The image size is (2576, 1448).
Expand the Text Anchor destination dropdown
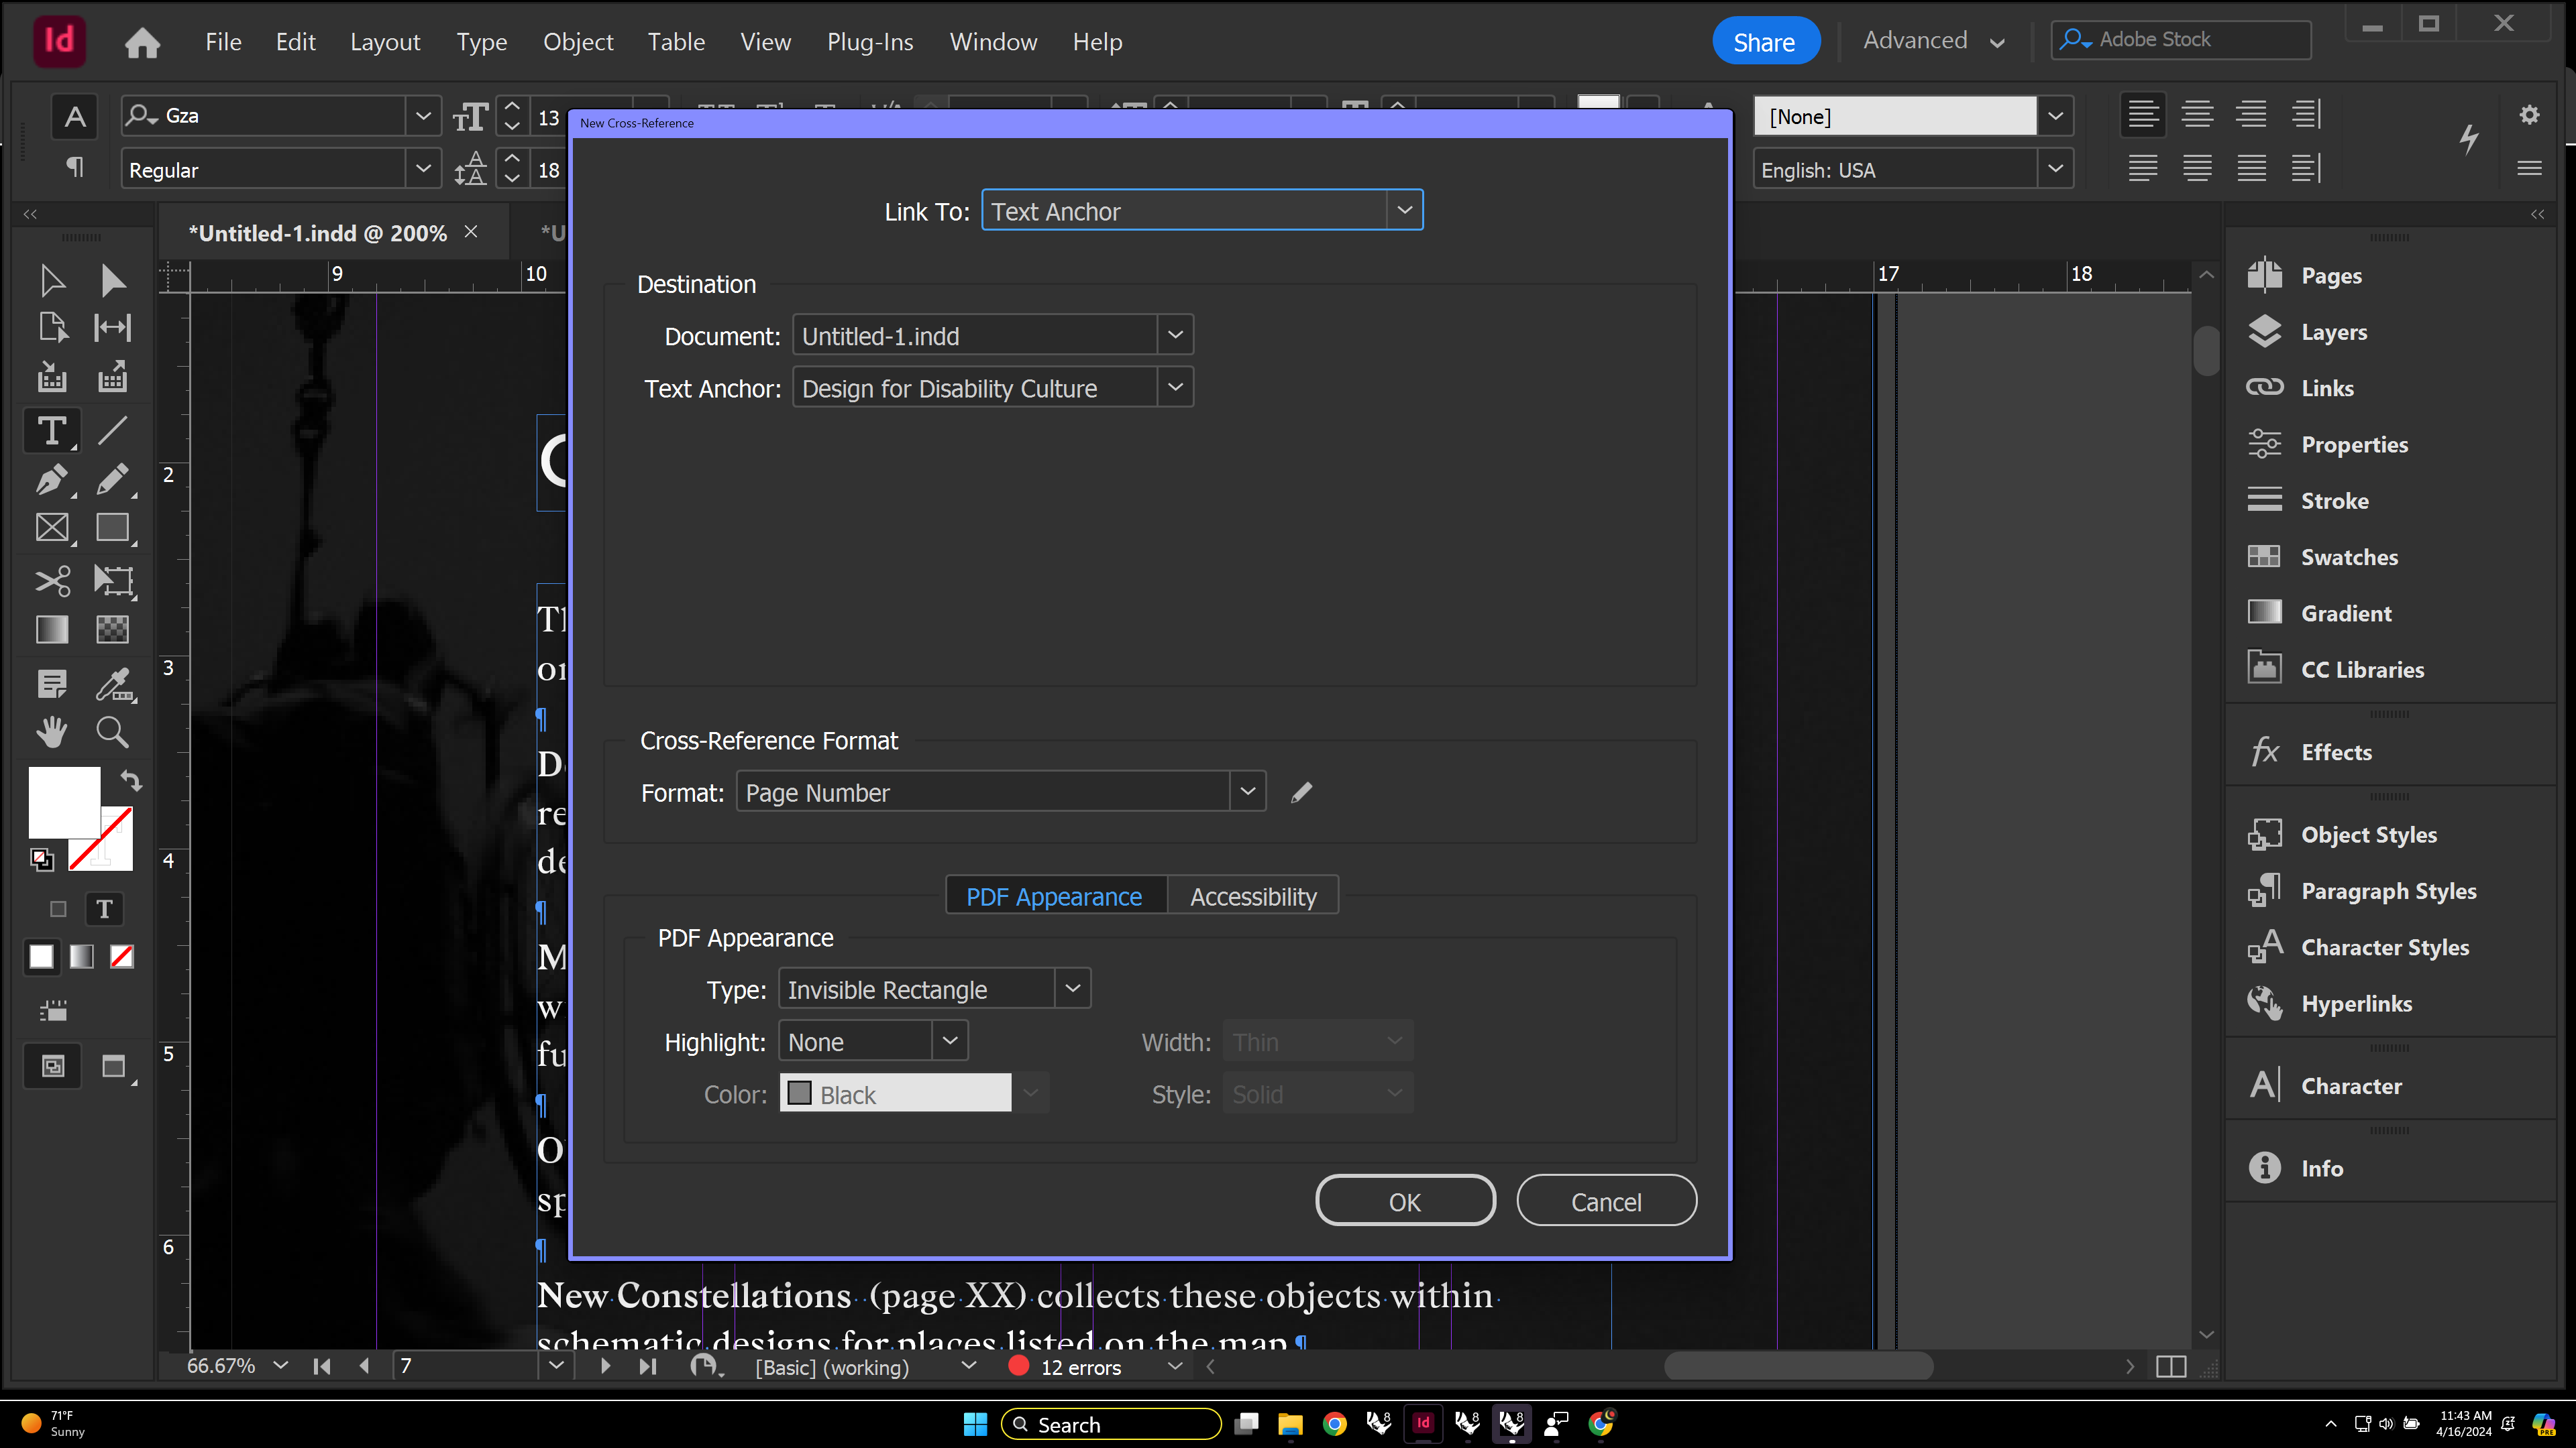coord(1176,387)
